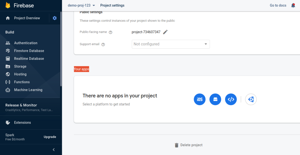Edit public-facing name with pencil icon
Image resolution: width=300 pixels, height=155 pixels.
tap(165, 32)
